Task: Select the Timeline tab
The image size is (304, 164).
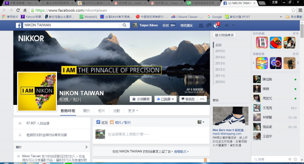Action: point(68,111)
